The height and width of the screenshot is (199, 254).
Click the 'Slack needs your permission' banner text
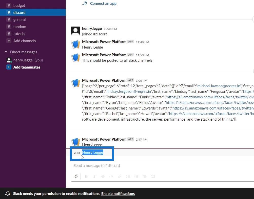point(57,193)
